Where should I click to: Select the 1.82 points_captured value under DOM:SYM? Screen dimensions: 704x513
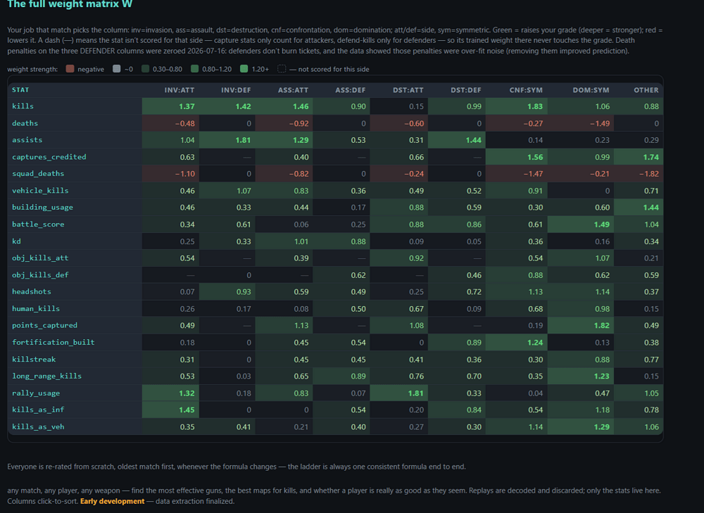(x=601, y=325)
